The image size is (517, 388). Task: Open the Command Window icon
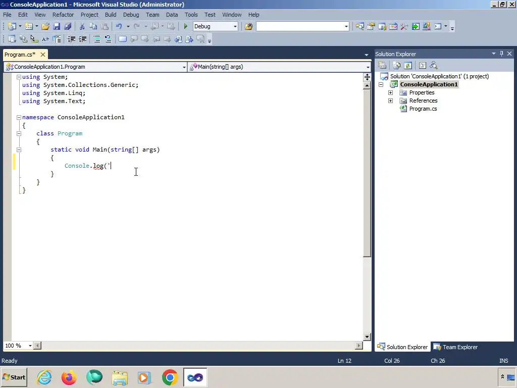[438, 26]
